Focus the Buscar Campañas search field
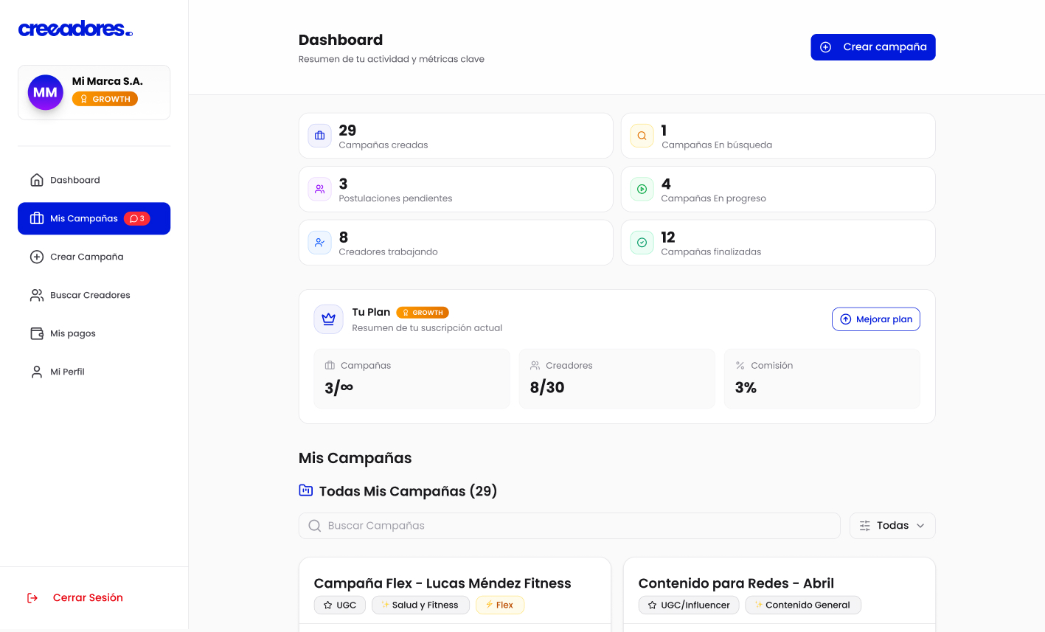The width and height of the screenshot is (1045, 632). tap(569, 526)
